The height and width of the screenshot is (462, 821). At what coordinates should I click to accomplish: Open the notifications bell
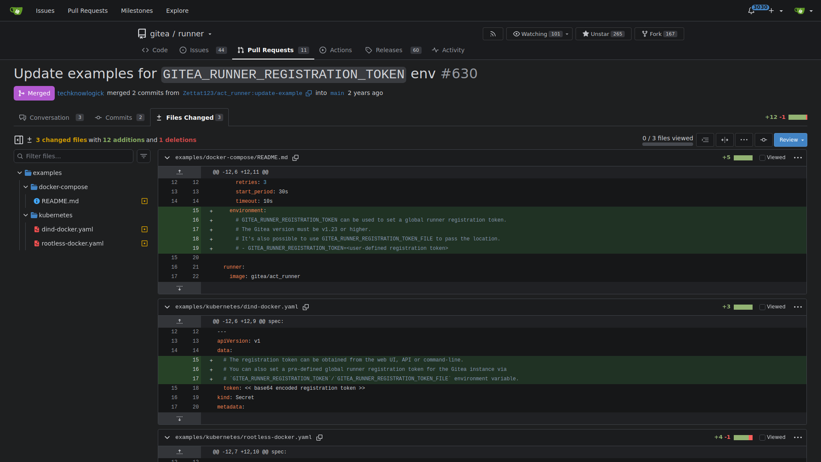point(751,11)
